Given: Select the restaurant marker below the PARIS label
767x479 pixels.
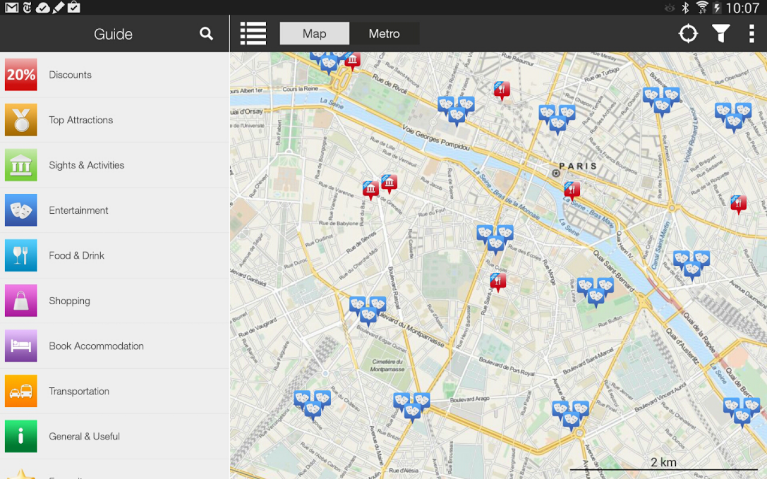Looking at the screenshot, I should [x=572, y=191].
